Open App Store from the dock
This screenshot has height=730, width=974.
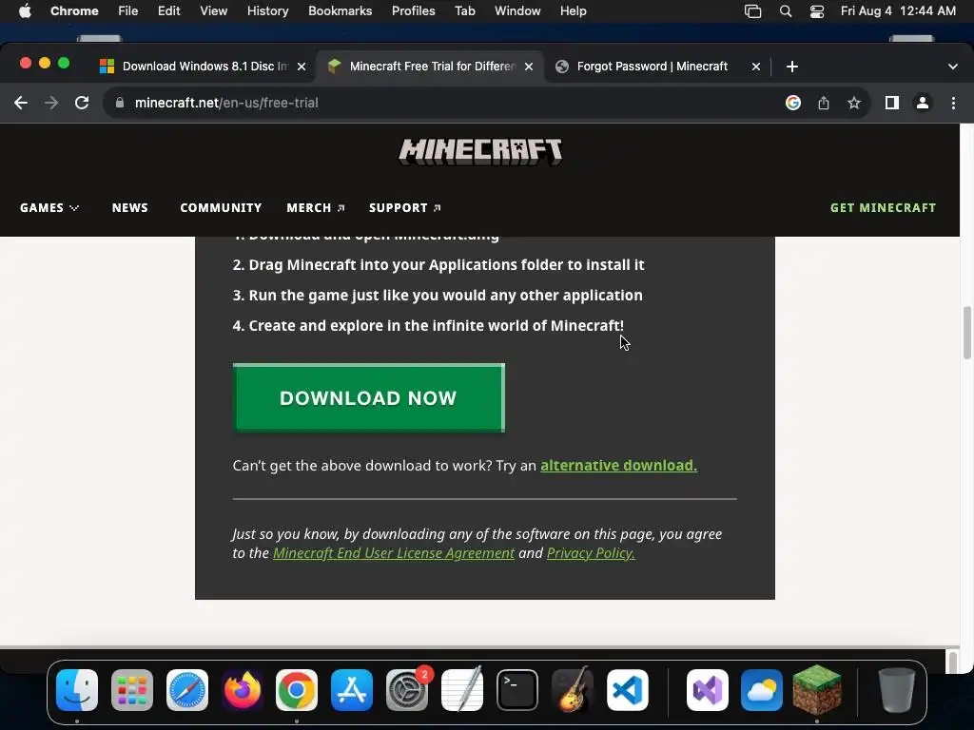click(x=352, y=690)
